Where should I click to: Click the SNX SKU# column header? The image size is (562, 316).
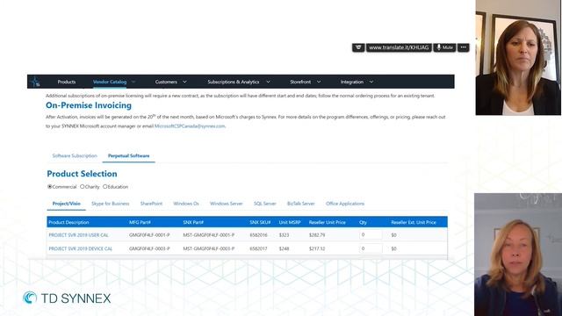[x=260, y=222]
